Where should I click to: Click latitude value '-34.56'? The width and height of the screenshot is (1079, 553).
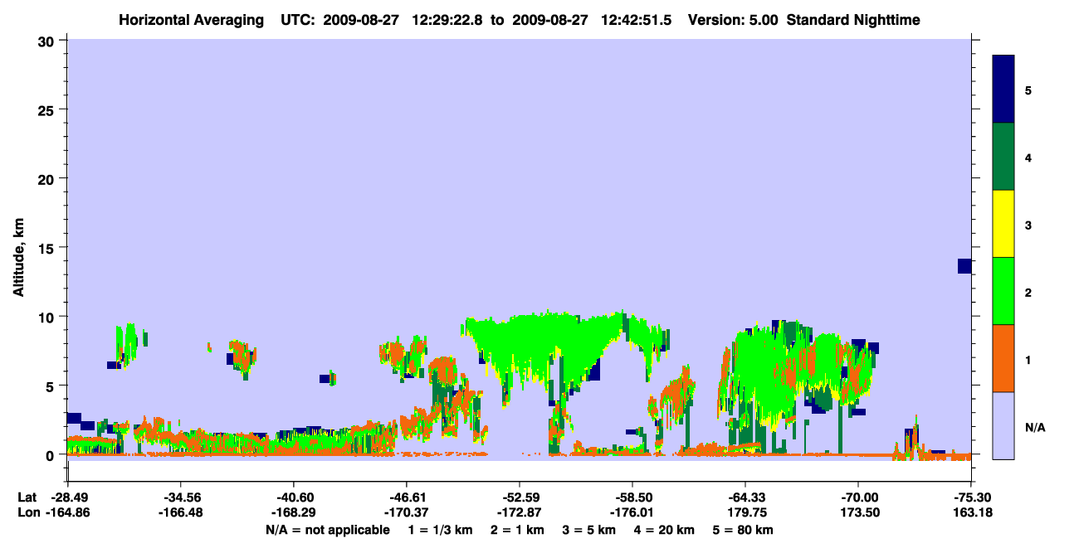pos(180,497)
